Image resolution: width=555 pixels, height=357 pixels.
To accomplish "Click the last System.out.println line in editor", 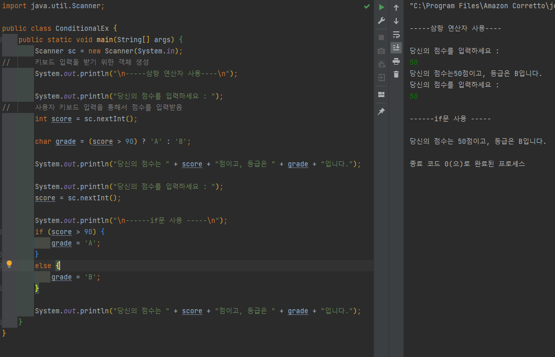I will (198, 311).
